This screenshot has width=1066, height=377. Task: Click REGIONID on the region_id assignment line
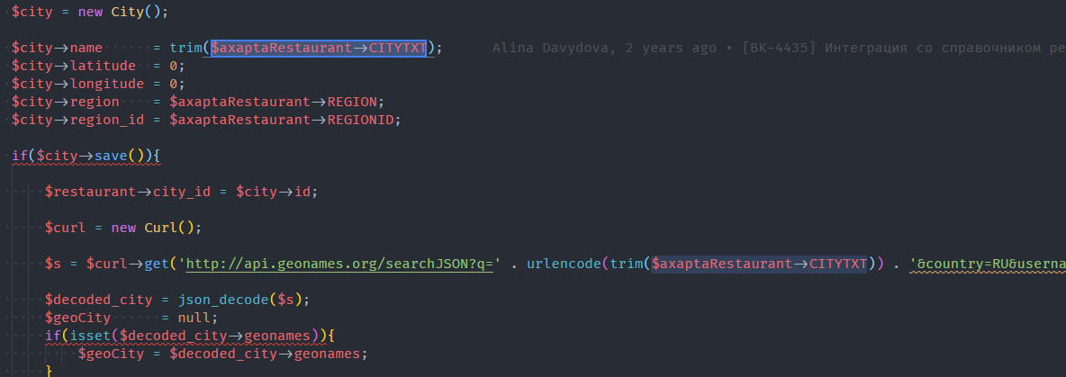coord(363,120)
